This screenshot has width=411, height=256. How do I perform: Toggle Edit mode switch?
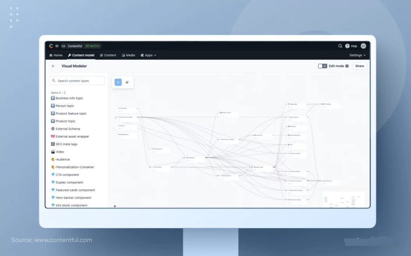tap(322, 66)
